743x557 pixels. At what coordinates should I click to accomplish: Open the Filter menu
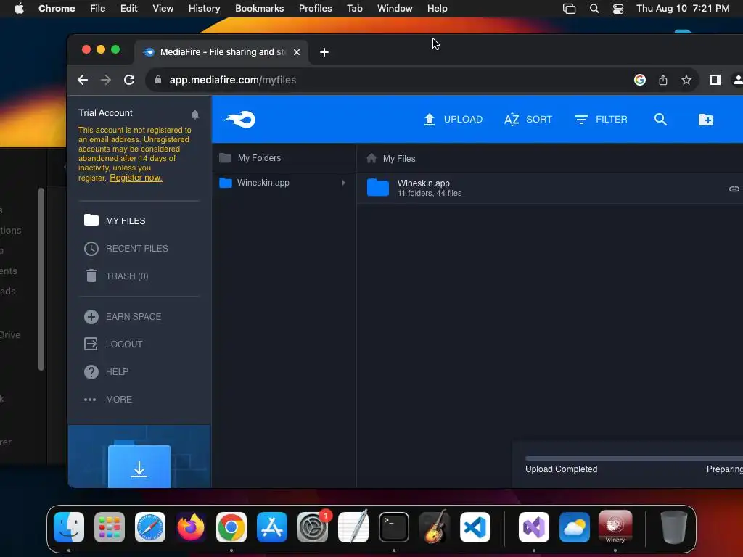[601, 120]
